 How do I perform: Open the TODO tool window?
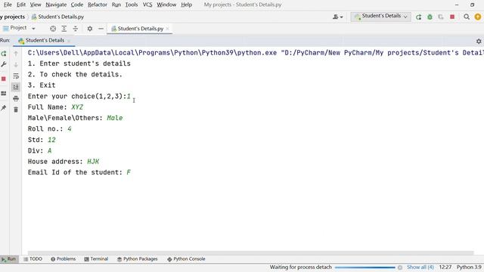(33, 259)
